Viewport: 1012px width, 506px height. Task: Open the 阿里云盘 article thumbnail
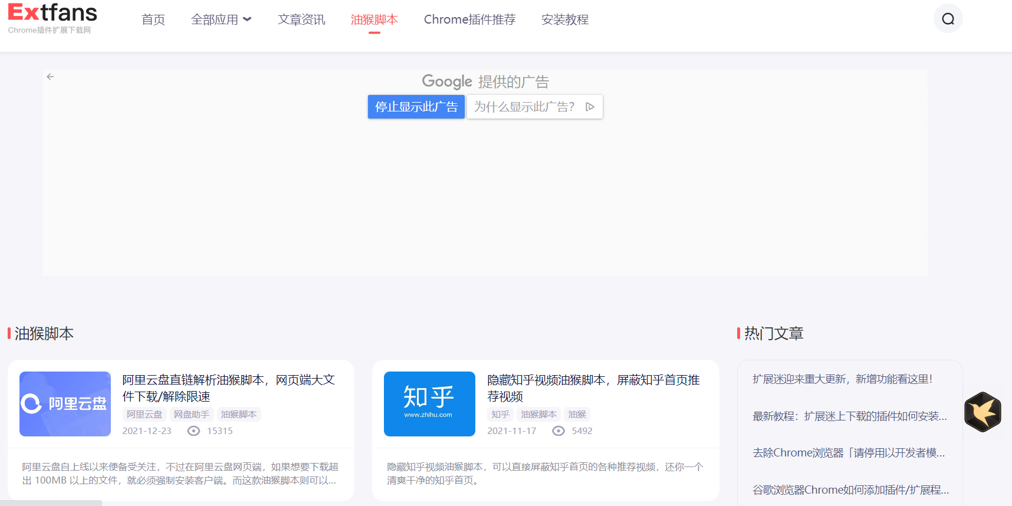tap(65, 404)
